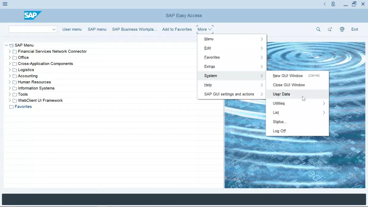The height and width of the screenshot is (207, 368).
Task: Click the Cross-Application Components folder icon
Action: [x=15, y=64]
